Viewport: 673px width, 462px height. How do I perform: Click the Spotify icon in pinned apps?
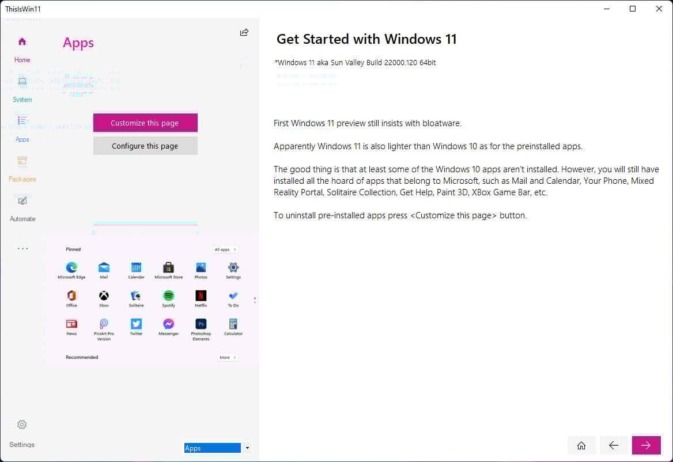pyautogui.click(x=168, y=296)
